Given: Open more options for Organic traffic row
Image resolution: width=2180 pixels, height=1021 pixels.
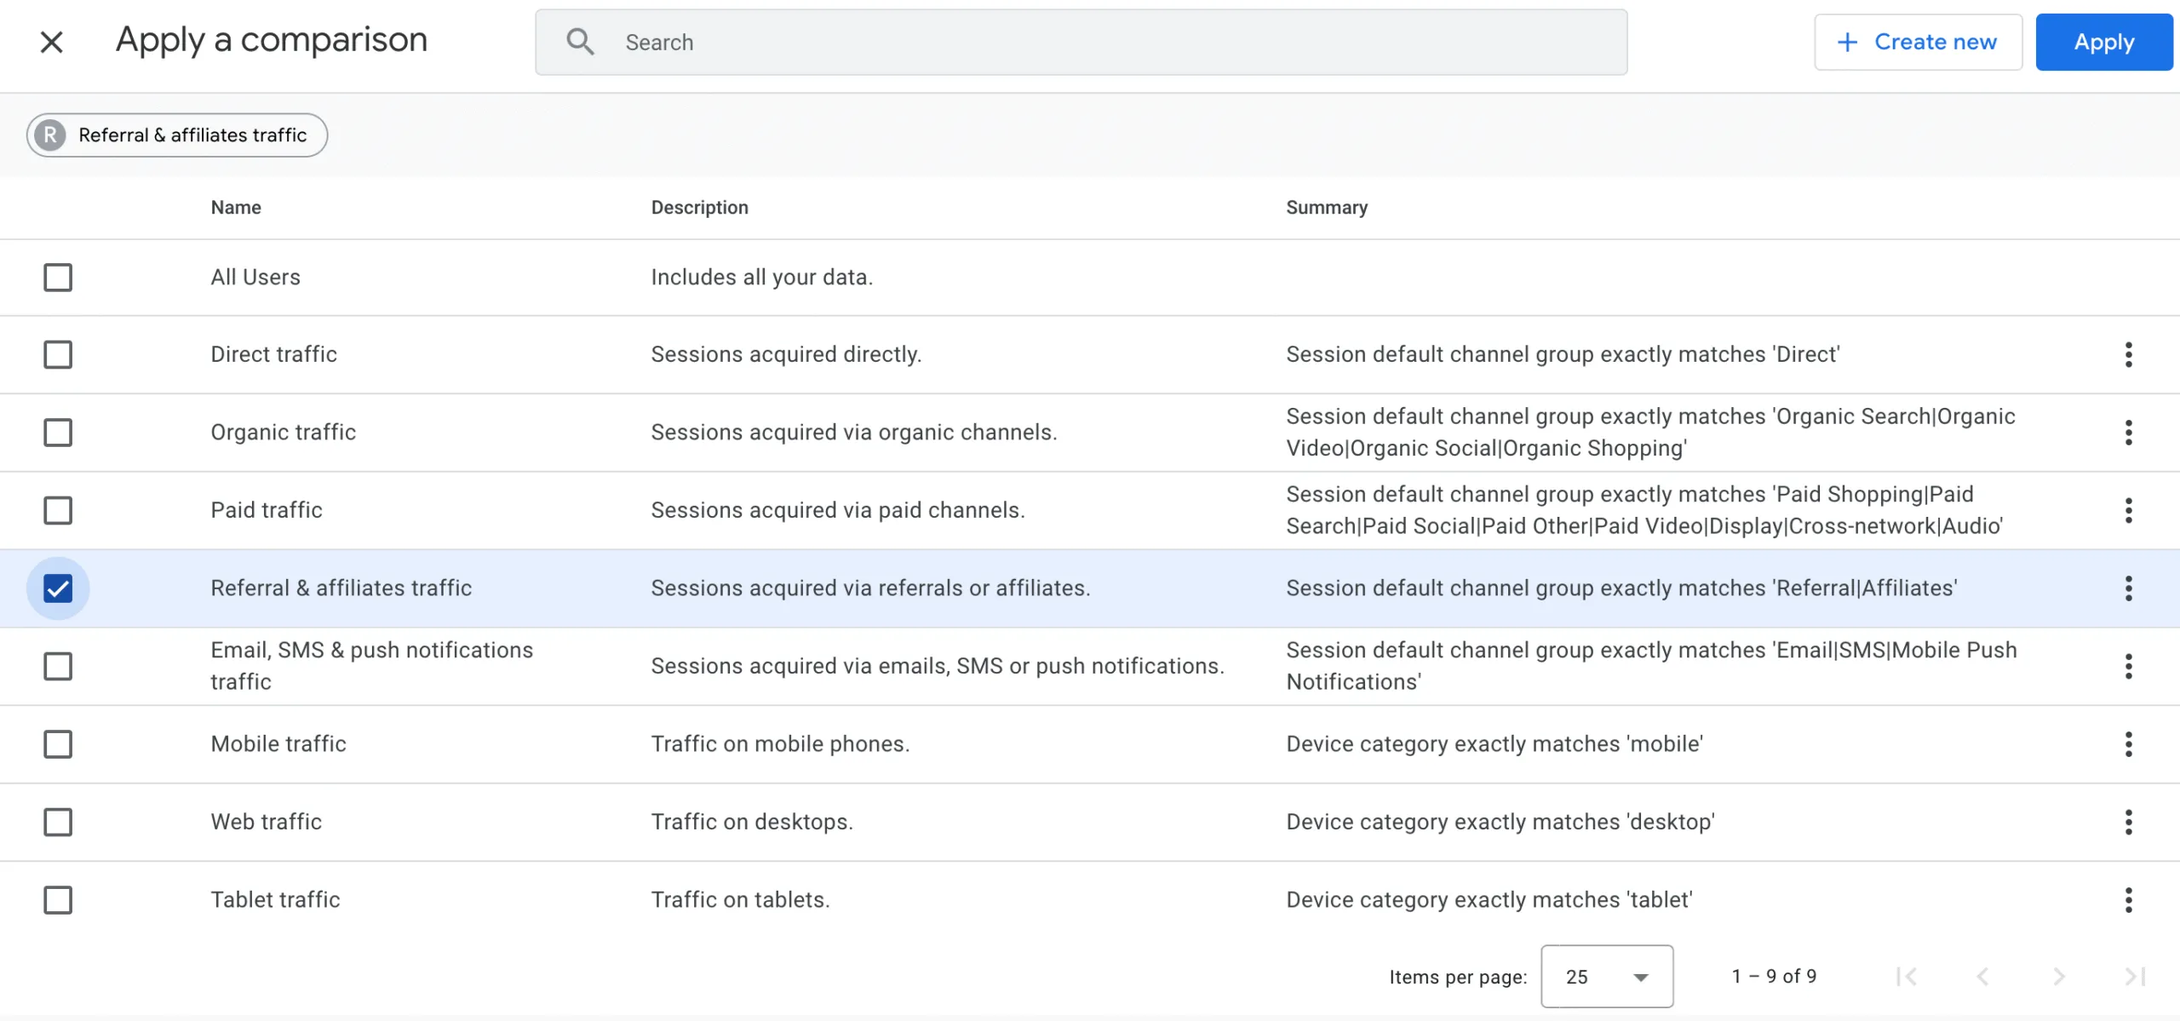Looking at the screenshot, I should point(2128,433).
